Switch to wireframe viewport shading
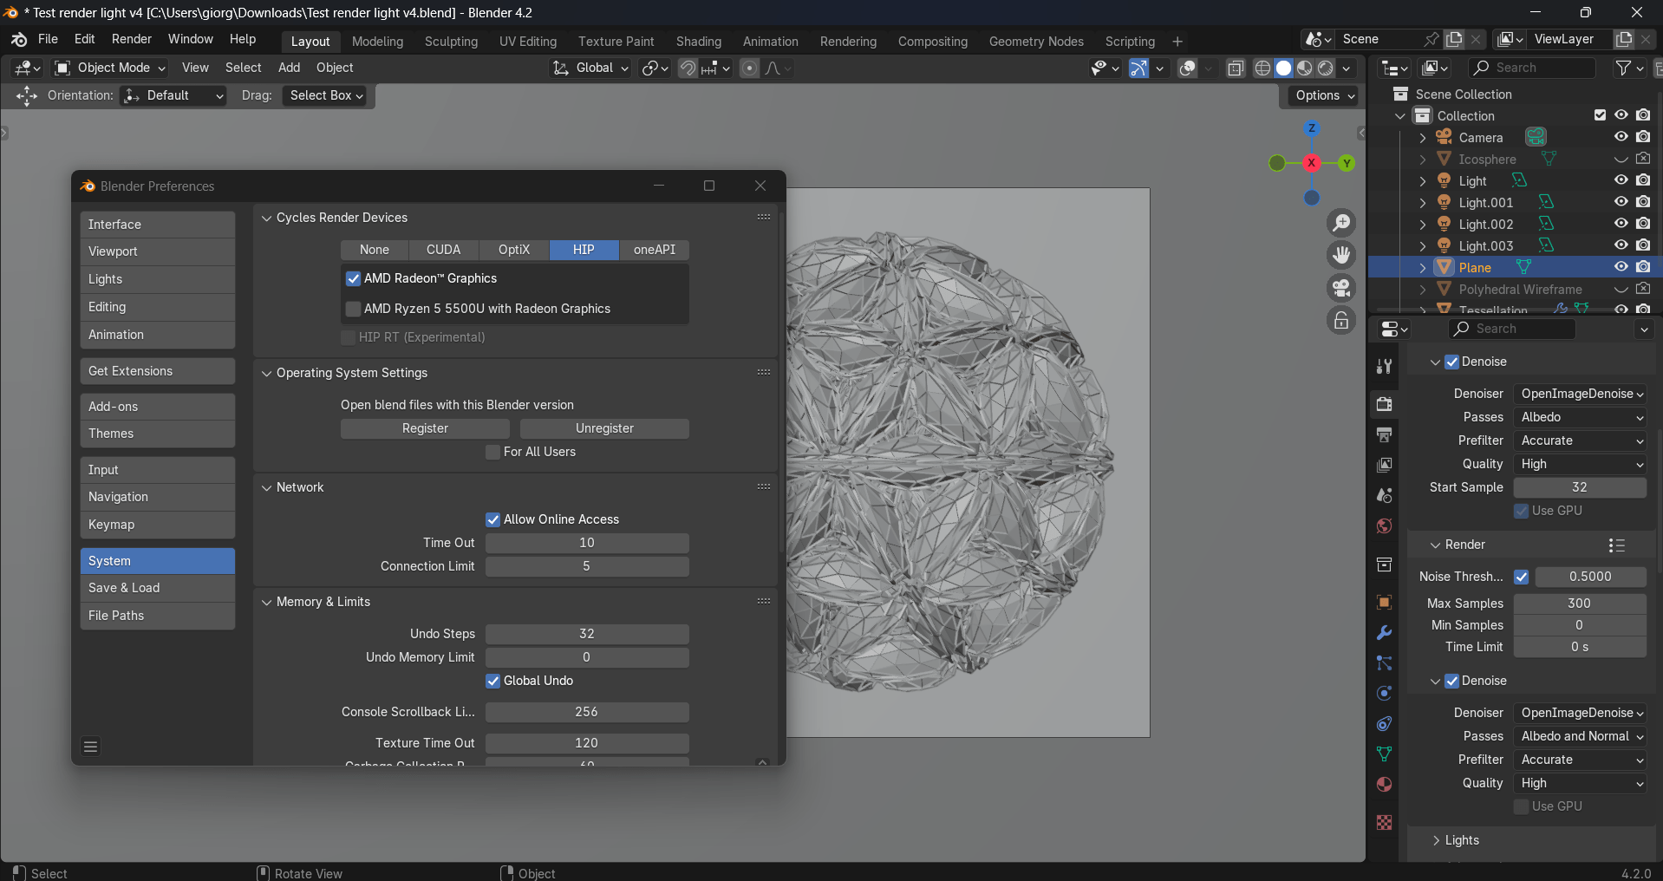The height and width of the screenshot is (881, 1663). 1262,69
